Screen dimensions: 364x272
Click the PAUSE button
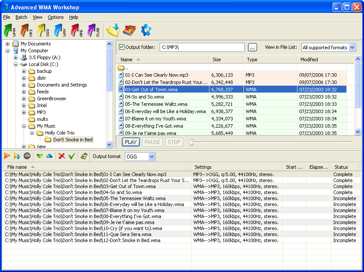pos(152,142)
